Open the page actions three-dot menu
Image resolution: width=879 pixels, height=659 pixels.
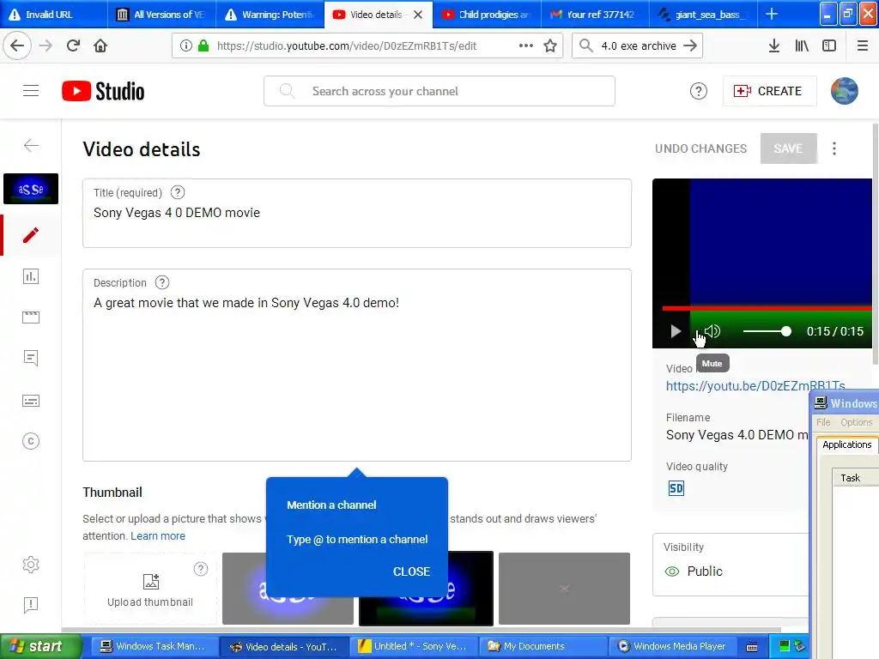point(526,45)
